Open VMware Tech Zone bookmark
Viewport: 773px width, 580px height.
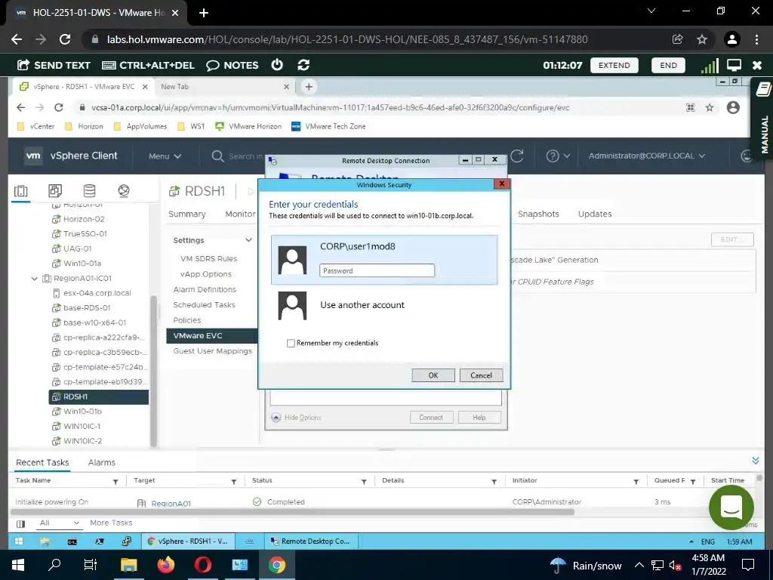coord(328,126)
